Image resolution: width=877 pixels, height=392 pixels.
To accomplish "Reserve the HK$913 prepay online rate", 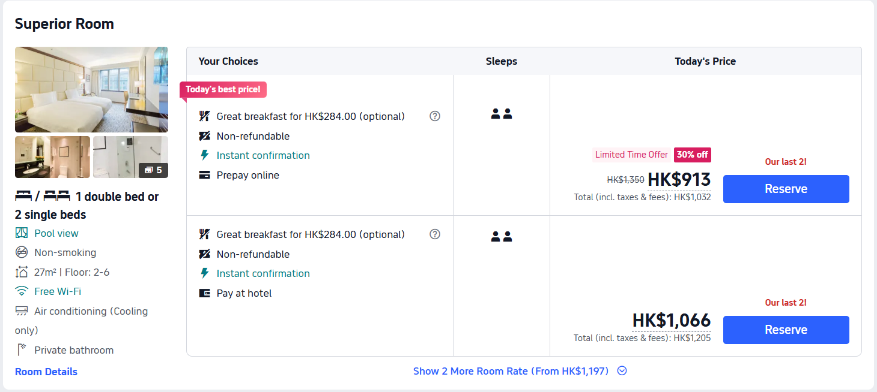I will [x=786, y=189].
